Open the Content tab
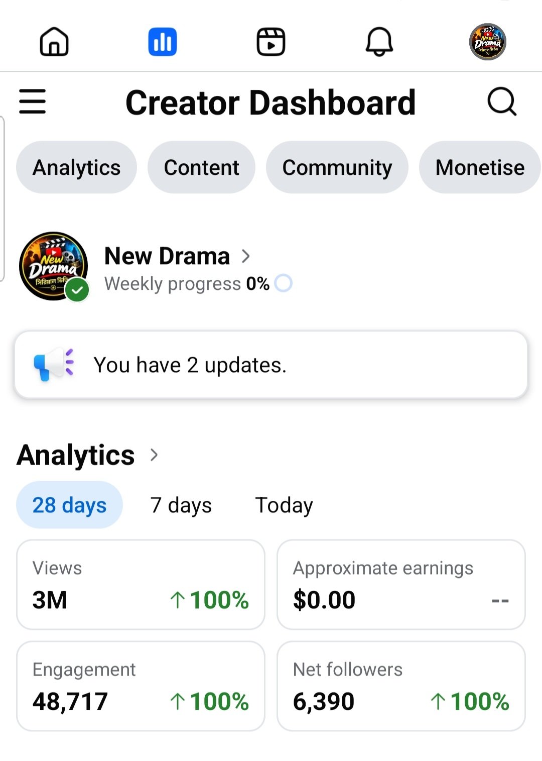Image resolution: width=542 pixels, height=761 pixels. [x=201, y=167]
